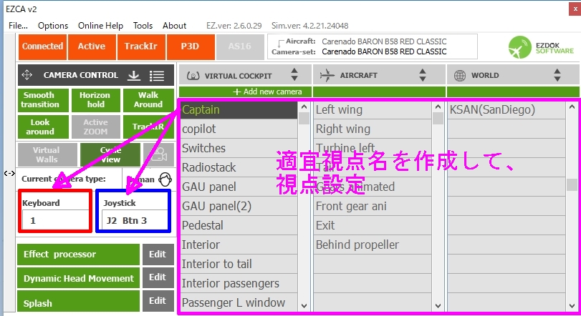
Task: Open the Options menu
Action: tap(53, 26)
